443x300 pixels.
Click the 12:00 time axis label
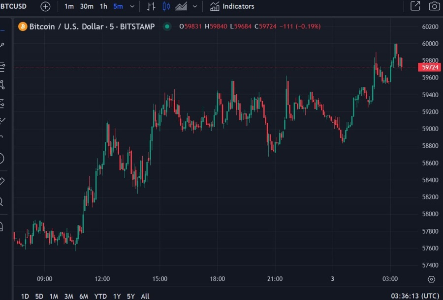pyautogui.click(x=102, y=279)
